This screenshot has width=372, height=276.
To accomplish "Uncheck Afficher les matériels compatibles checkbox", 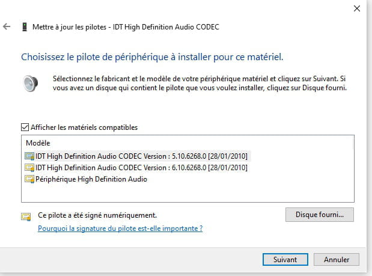I will [x=25, y=127].
